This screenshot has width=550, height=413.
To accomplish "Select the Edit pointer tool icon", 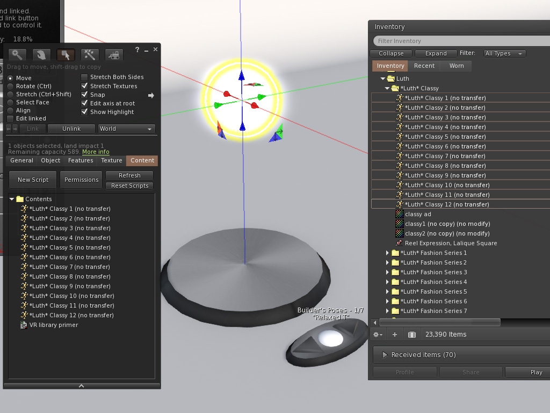I will pyautogui.click(x=66, y=55).
